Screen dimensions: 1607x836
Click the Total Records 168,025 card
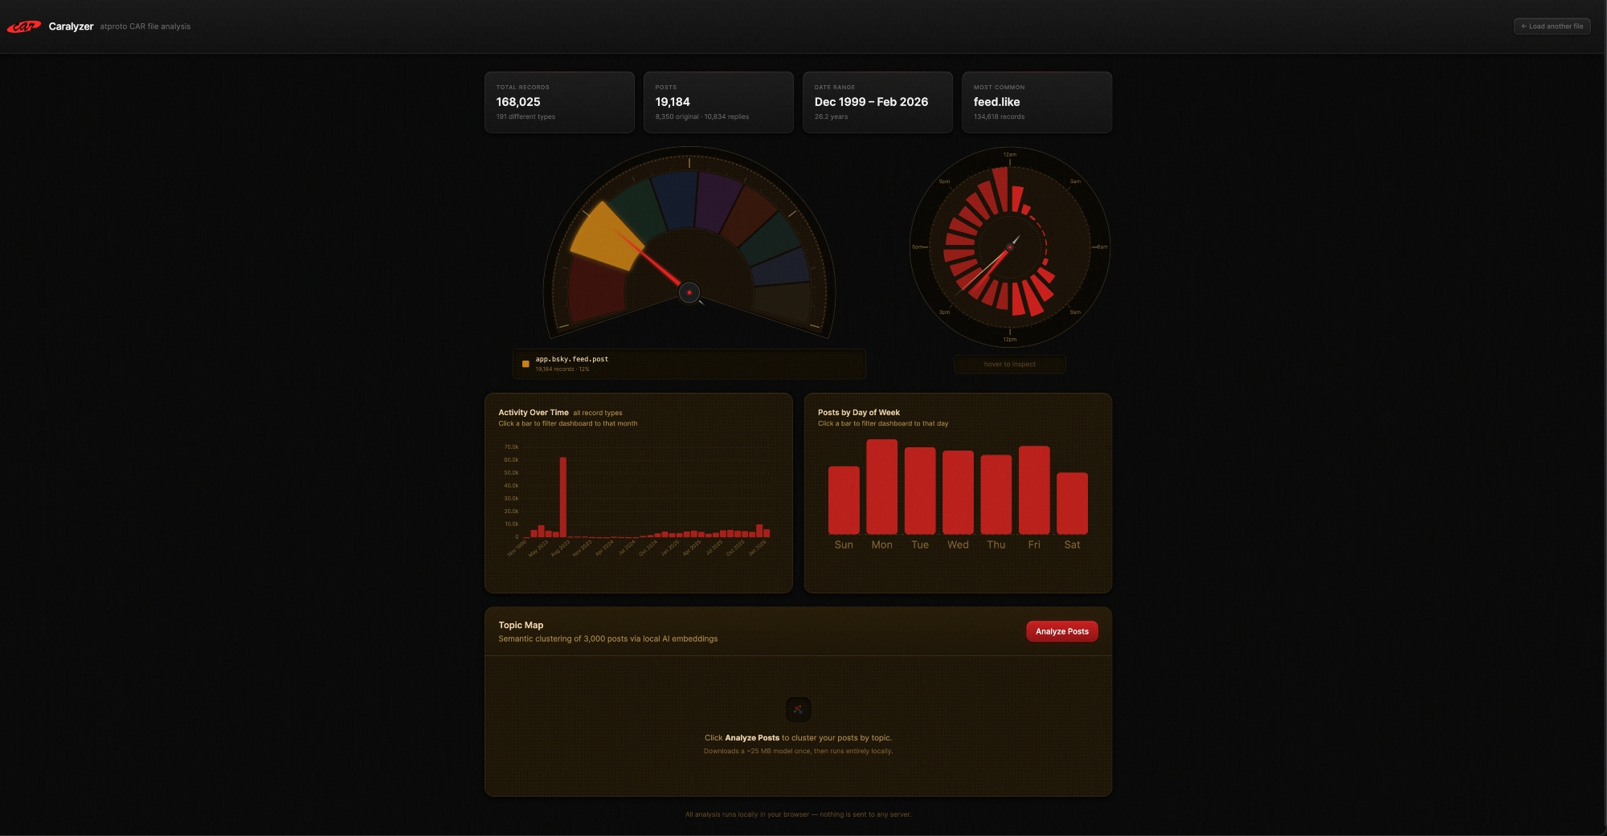point(559,102)
